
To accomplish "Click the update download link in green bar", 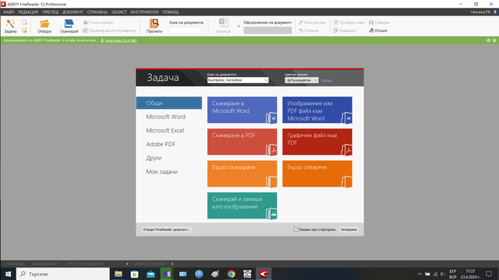I will click(121, 40).
